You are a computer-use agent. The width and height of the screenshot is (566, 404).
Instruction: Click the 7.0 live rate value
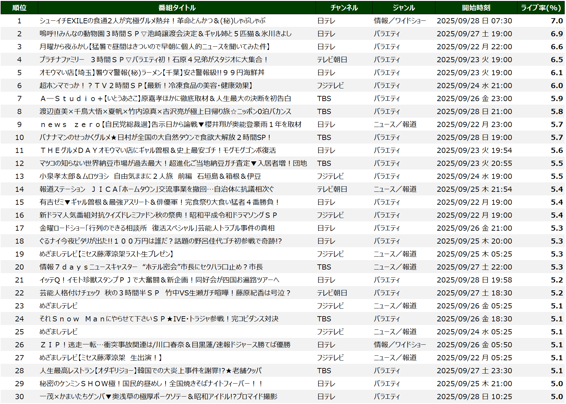[x=556, y=21]
